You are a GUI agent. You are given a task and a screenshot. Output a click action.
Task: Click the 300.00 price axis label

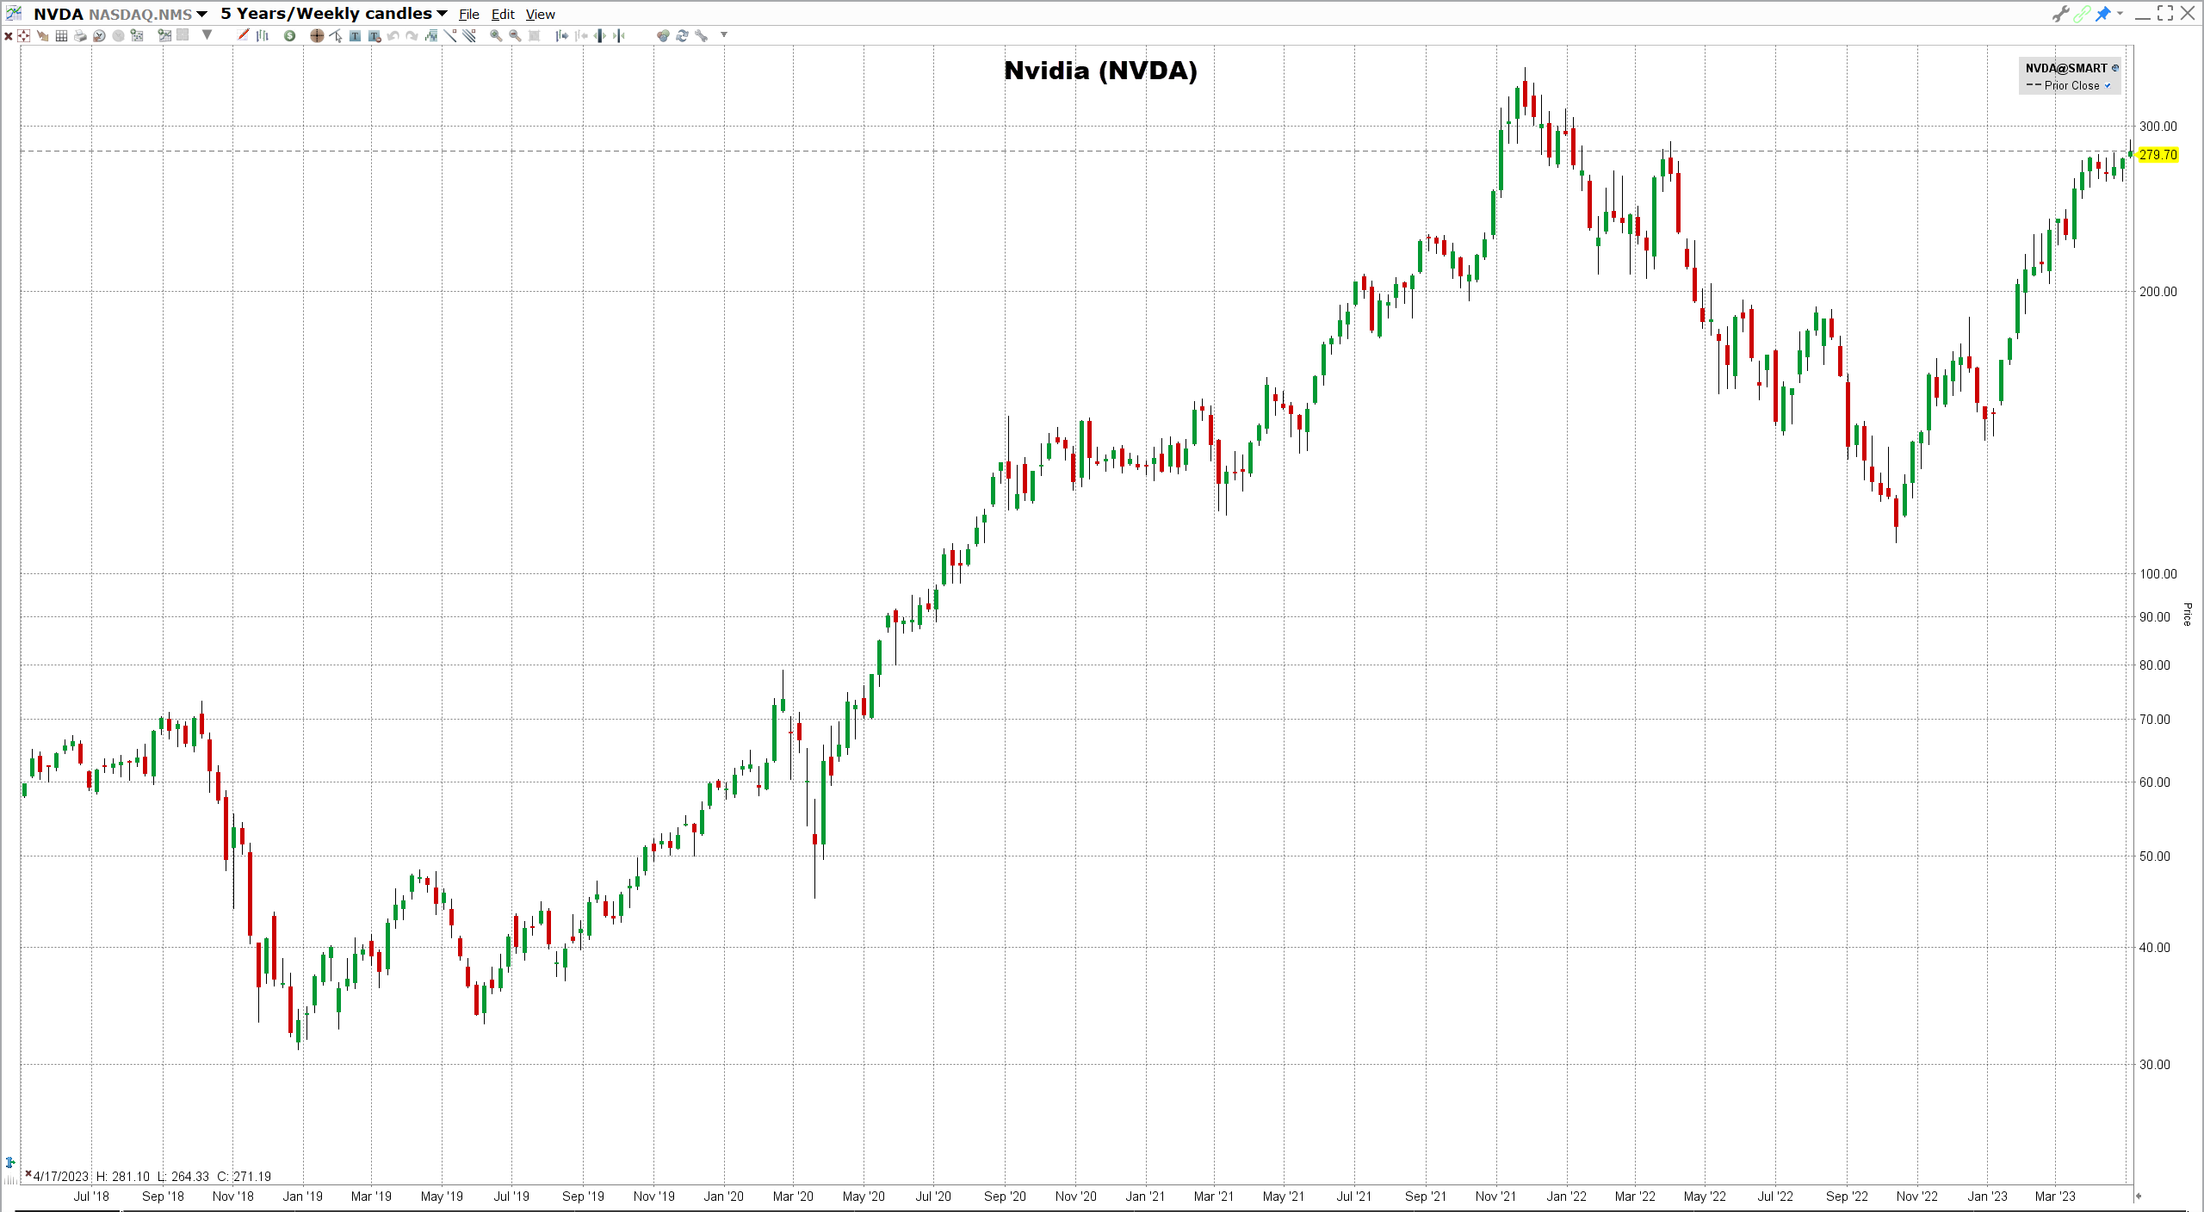2158,126
